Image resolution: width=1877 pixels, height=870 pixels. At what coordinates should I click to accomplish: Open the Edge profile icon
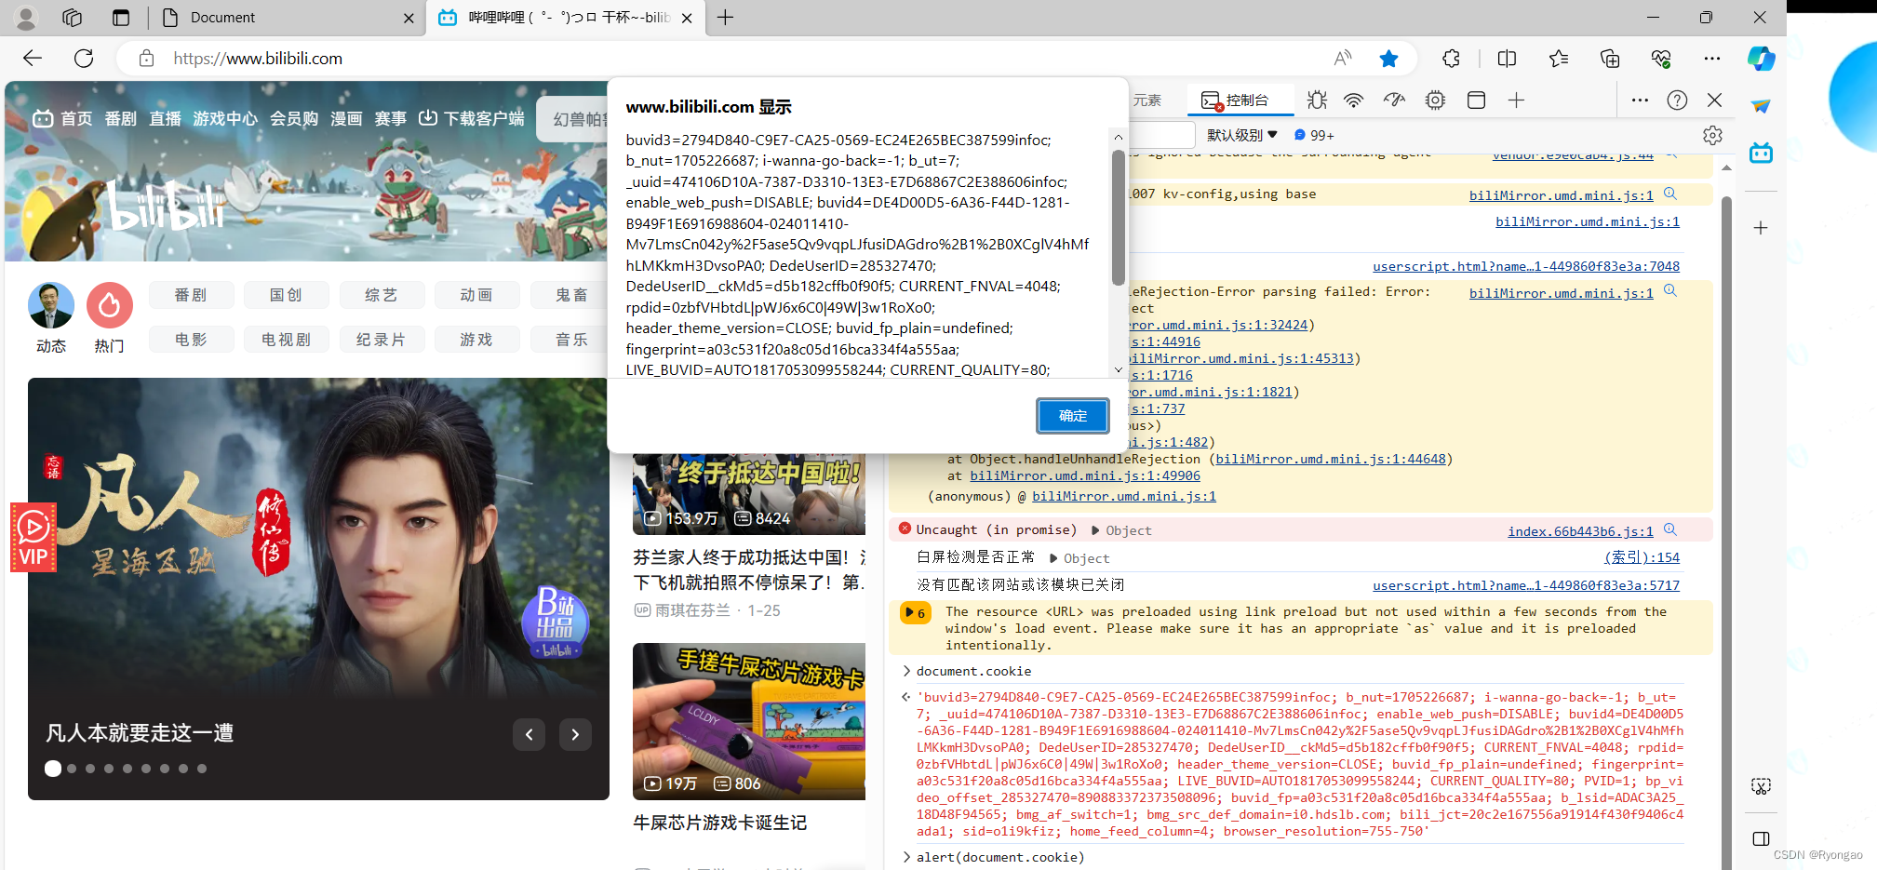[x=26, y=18]
